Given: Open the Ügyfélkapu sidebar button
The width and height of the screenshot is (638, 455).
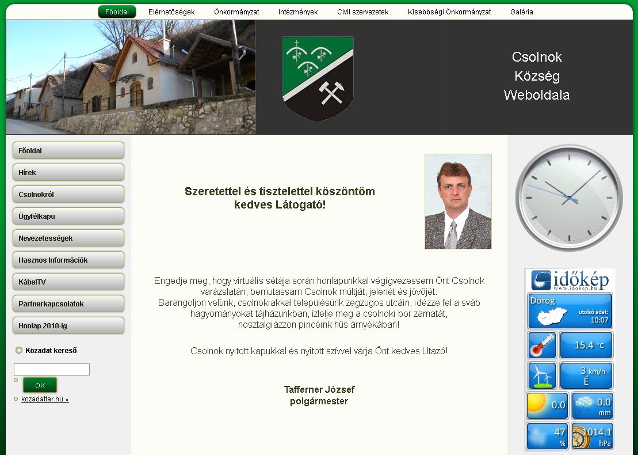Looking at the screenshot, I should click(68, 217).
